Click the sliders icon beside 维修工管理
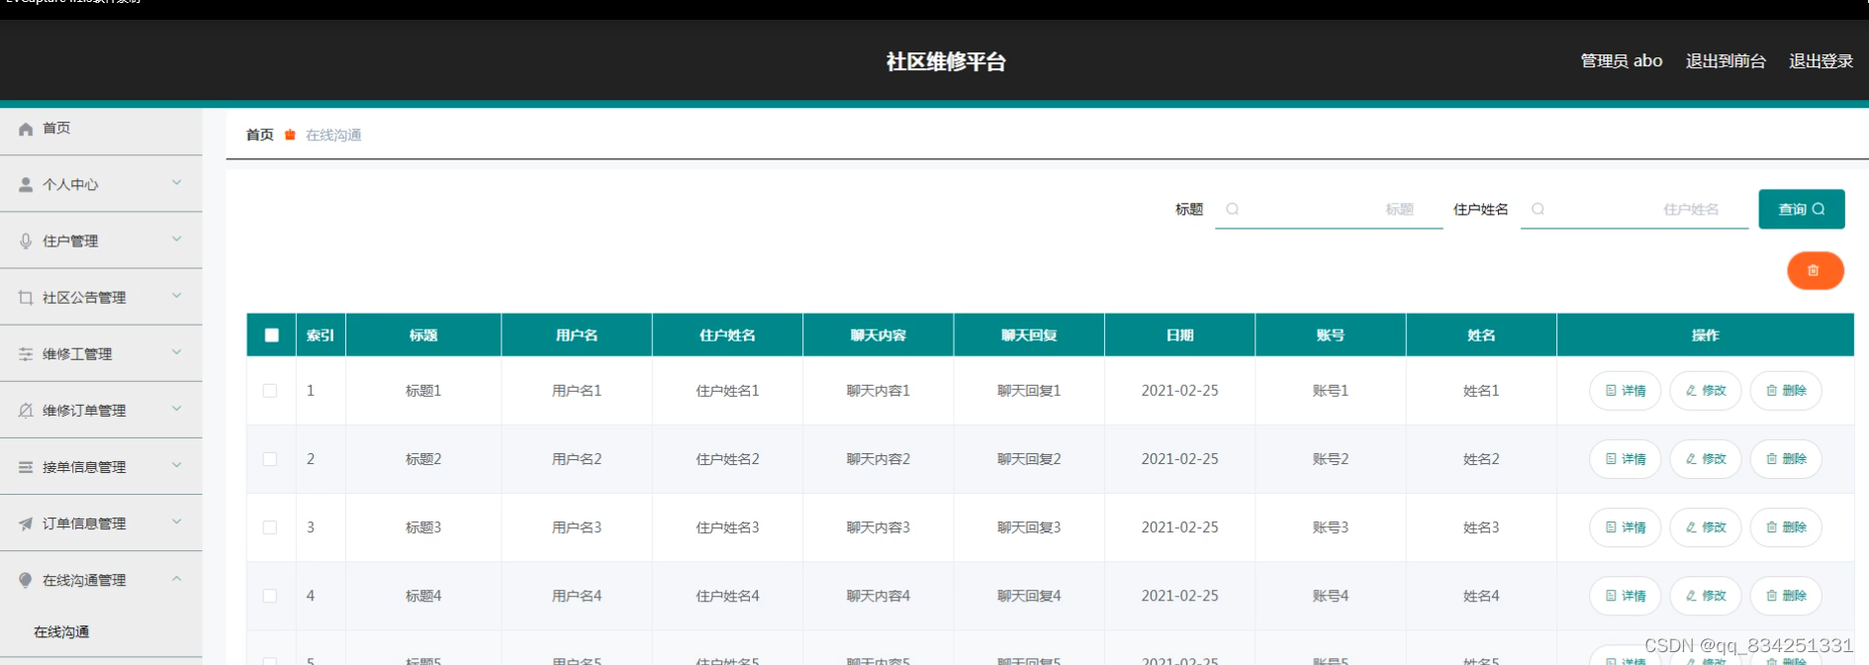 (x=26, y=354)
